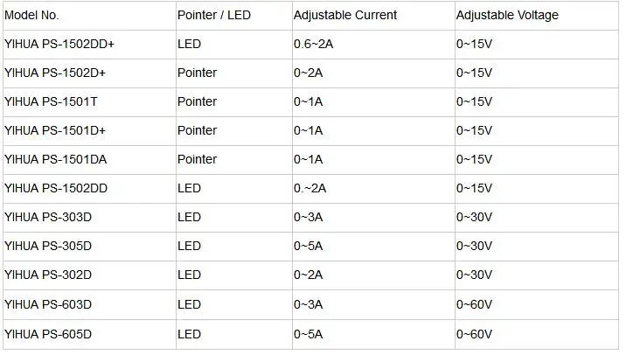626x355 pixels.
Task: Click the 0~60V voltage for PS-605D
Action: click(537, 334)
